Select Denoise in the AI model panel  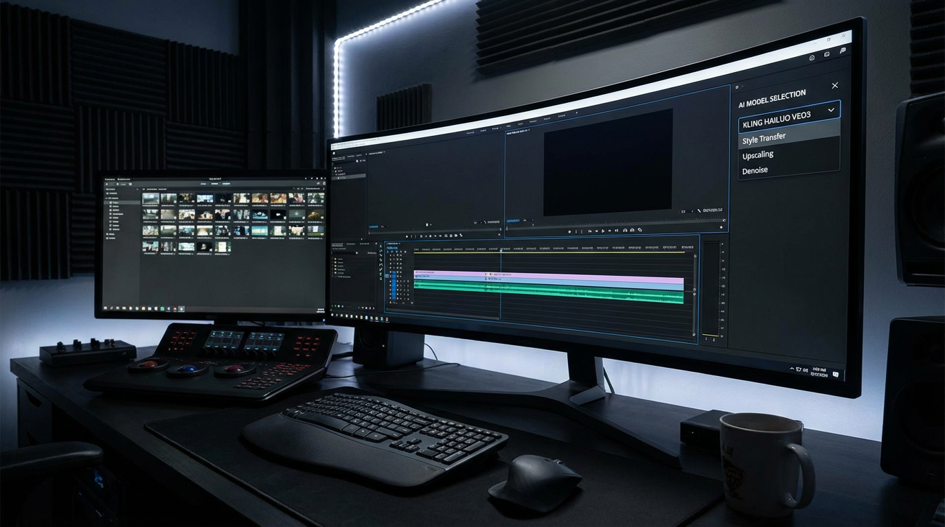(754, 169)
